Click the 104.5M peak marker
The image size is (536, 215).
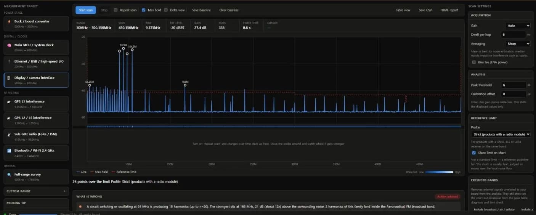132,50
